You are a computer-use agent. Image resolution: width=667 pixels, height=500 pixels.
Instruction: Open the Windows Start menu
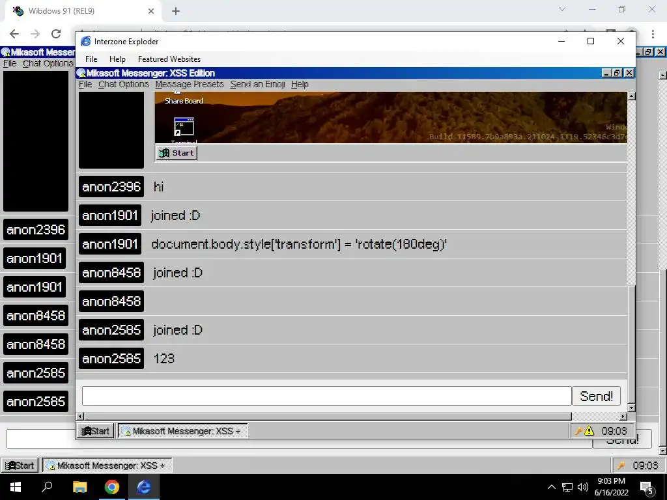pos(16,487)
